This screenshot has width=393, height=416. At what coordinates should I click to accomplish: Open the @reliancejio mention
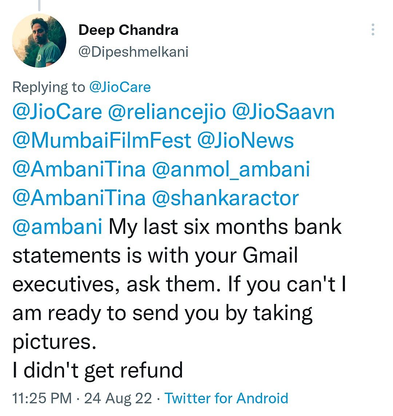click(167, 112)
